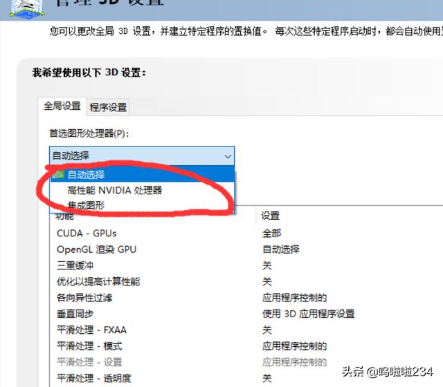Select 自动选择 in the dropdown list
This screenshot has width=443, height=387.
(143, 175)
